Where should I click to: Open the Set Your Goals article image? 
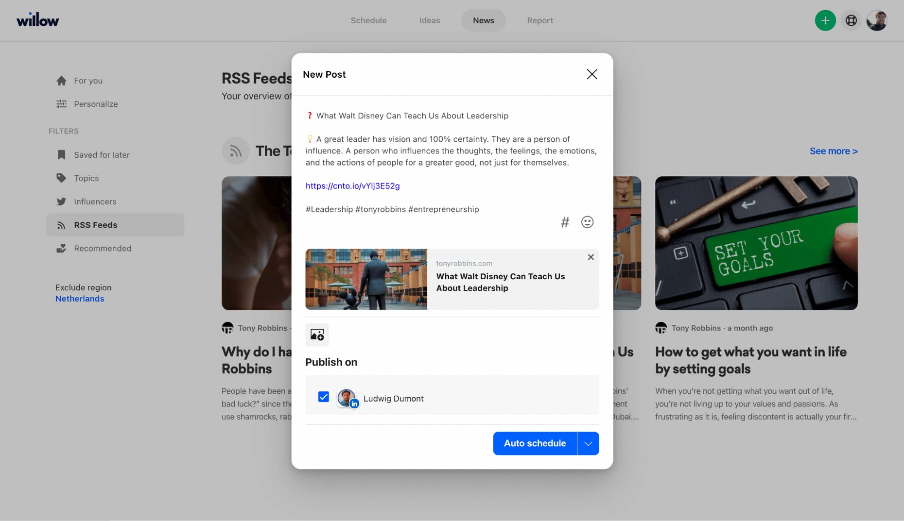[756, 243]
